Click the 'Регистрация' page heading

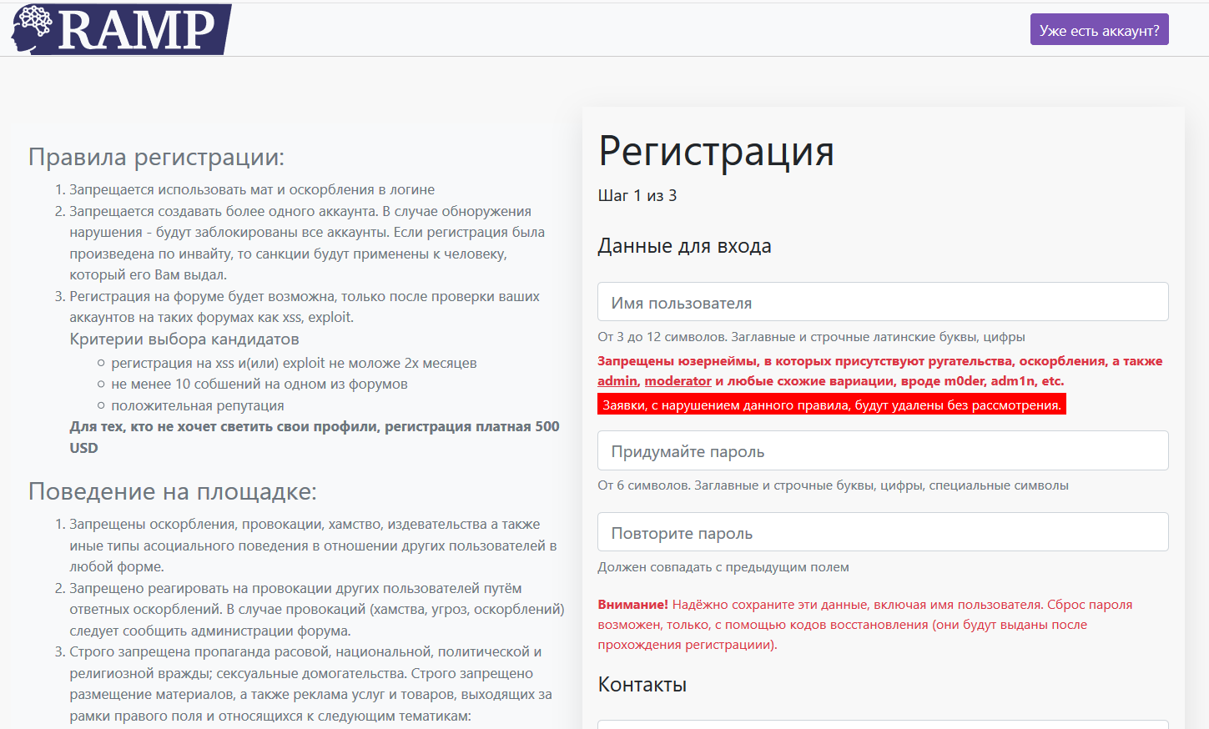pyautogui.click(x=716, y=152)
